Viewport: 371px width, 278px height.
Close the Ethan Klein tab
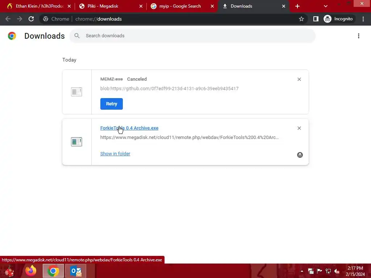pyautogui.click(x=69, y=6)
